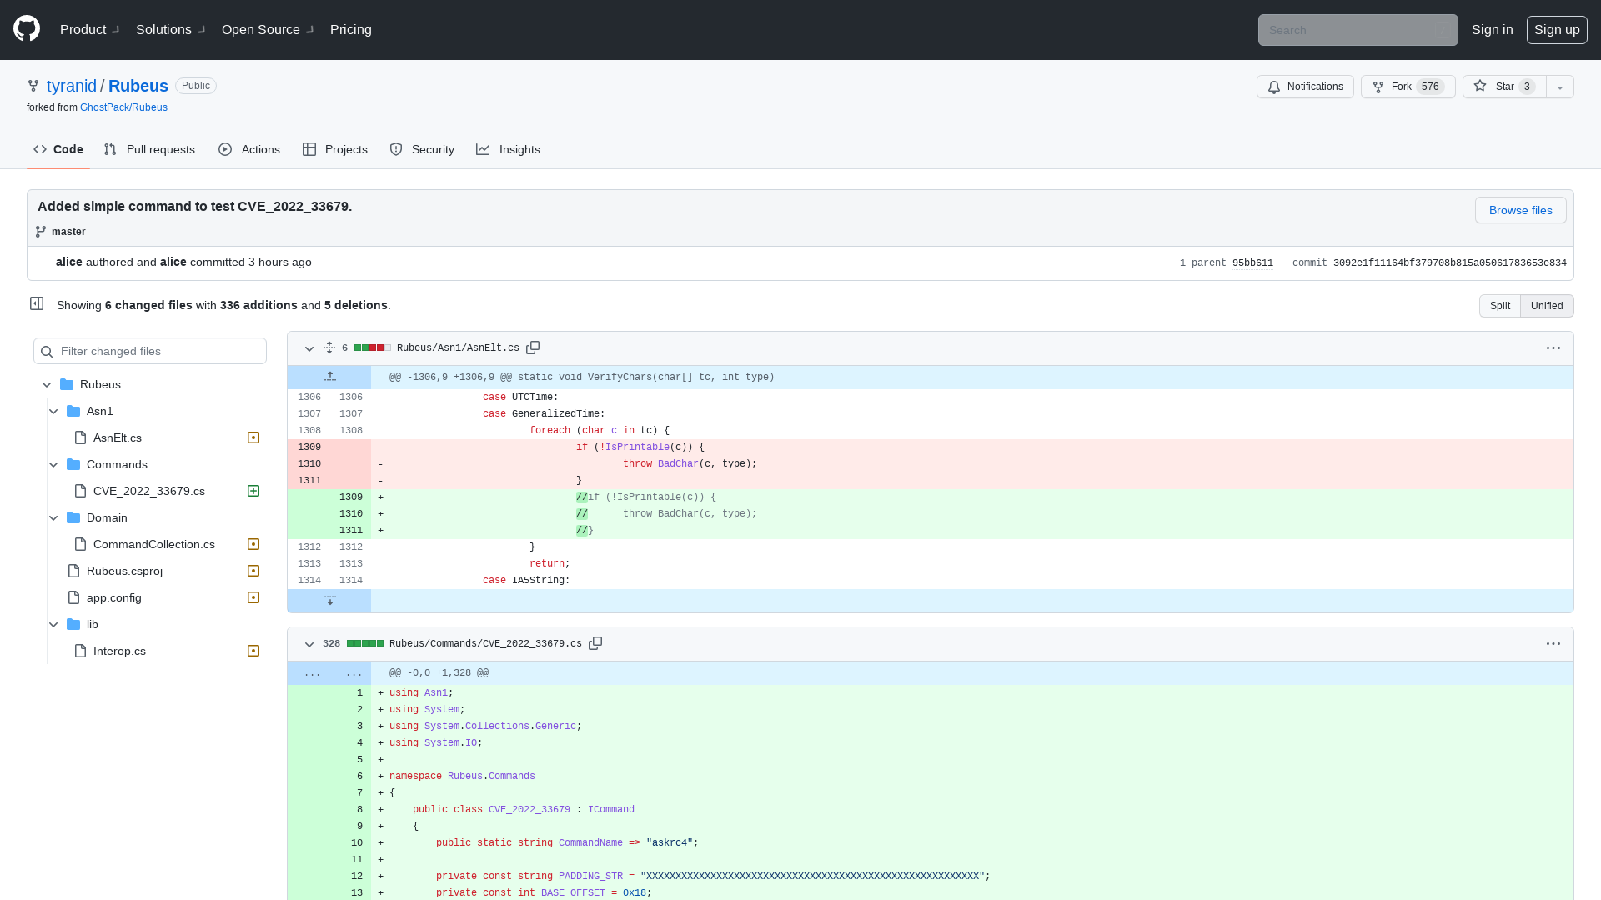
Task: Expand hidden lines above the diff hunk
Action: coord(330,376)
